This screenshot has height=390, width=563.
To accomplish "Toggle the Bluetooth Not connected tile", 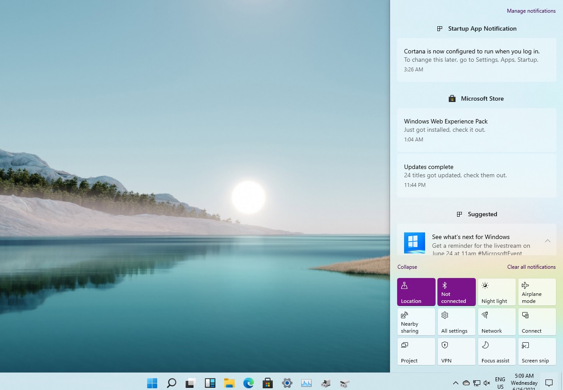I will pyautogui.click(x=456, y=292).
